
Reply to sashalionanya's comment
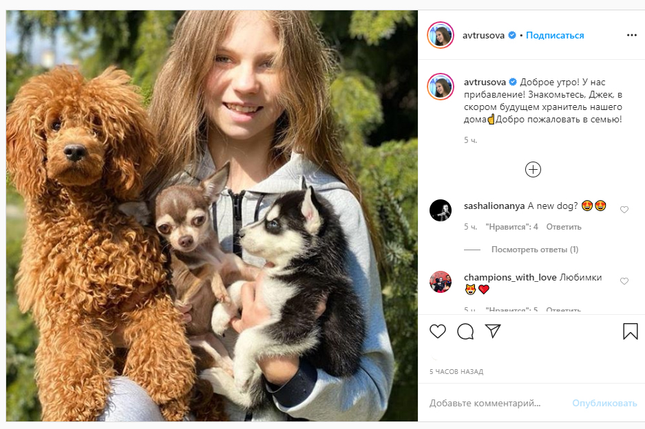(564, 227)
